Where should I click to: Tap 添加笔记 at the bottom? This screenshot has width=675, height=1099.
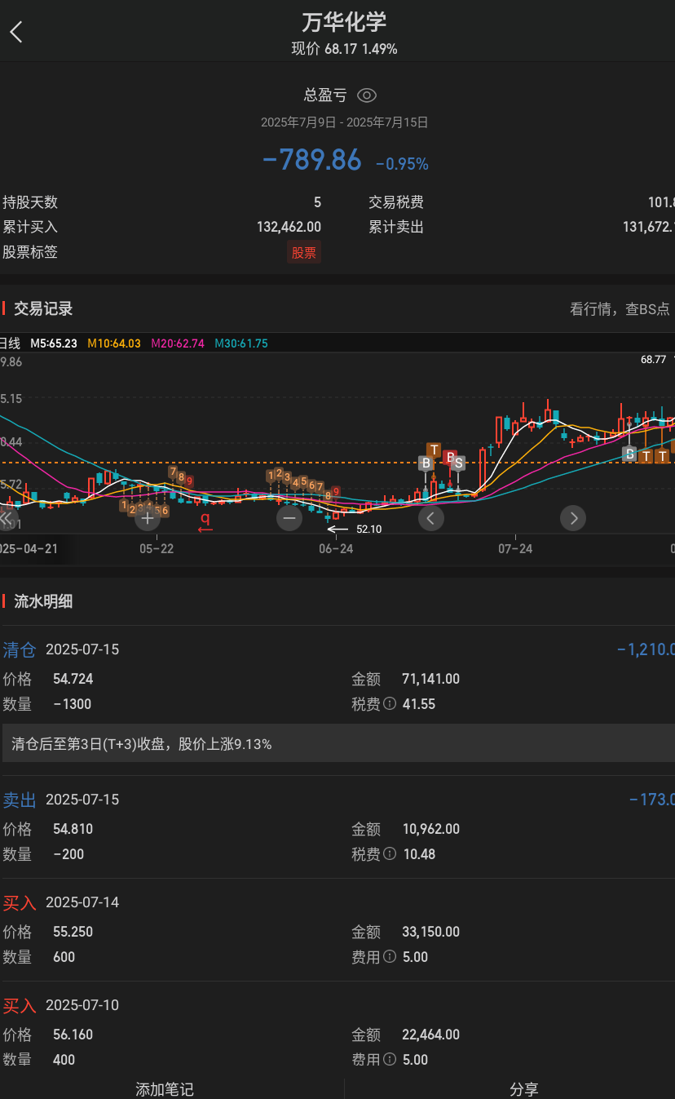[x=165, y=1089]
